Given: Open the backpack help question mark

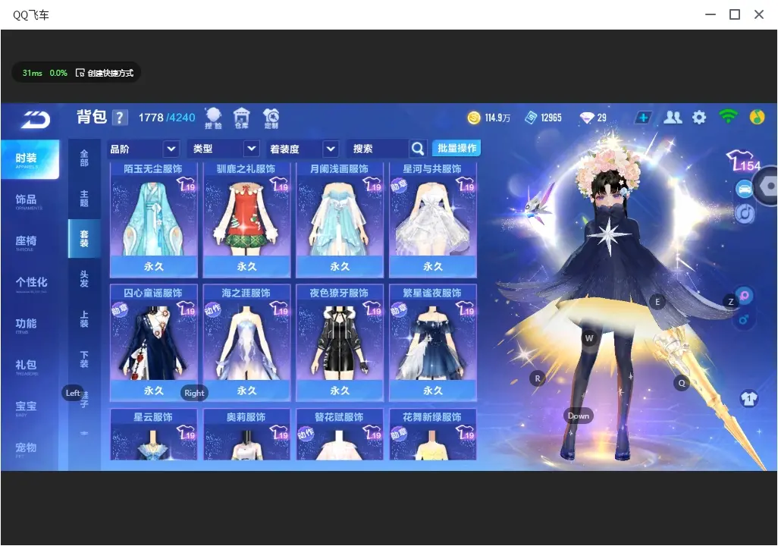Looking at the screenshot, I should click(x=120, y=118).
